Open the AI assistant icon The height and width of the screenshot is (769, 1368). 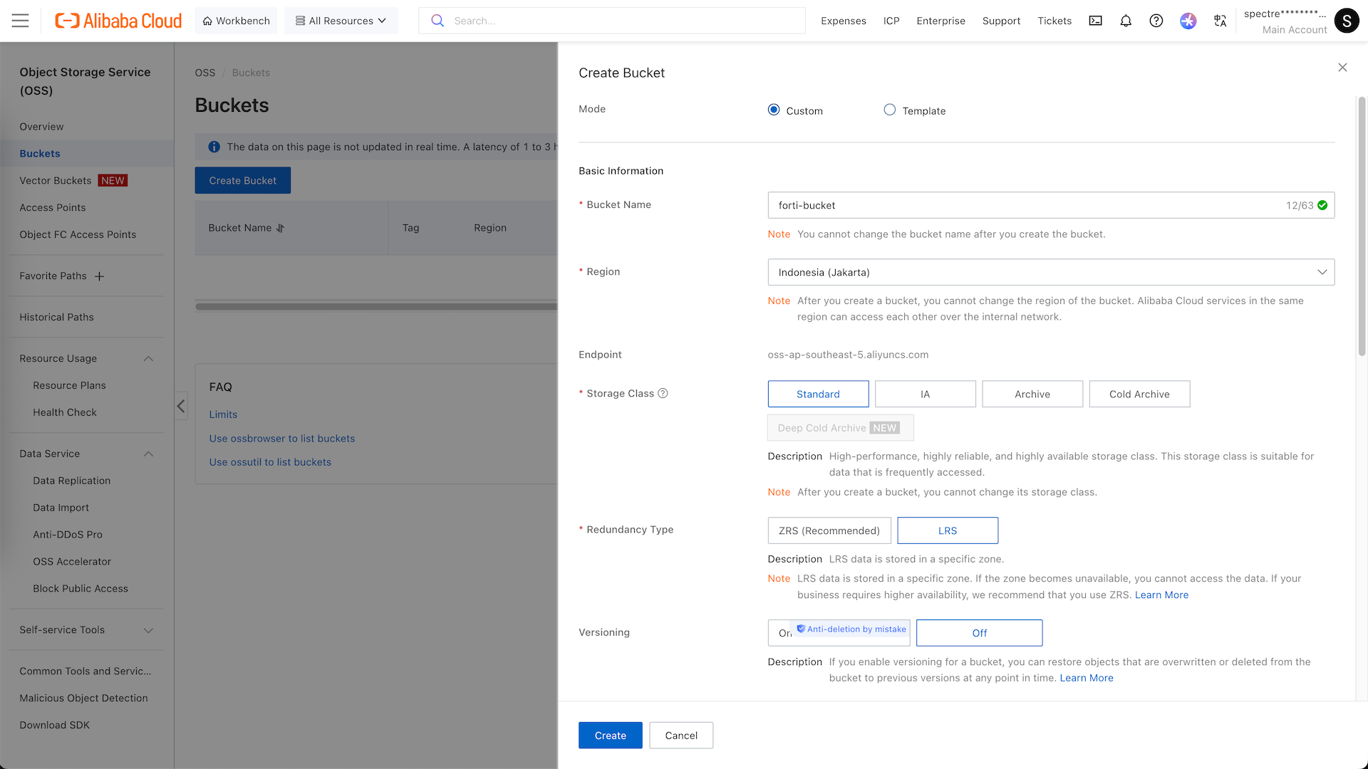[1188, 21]
